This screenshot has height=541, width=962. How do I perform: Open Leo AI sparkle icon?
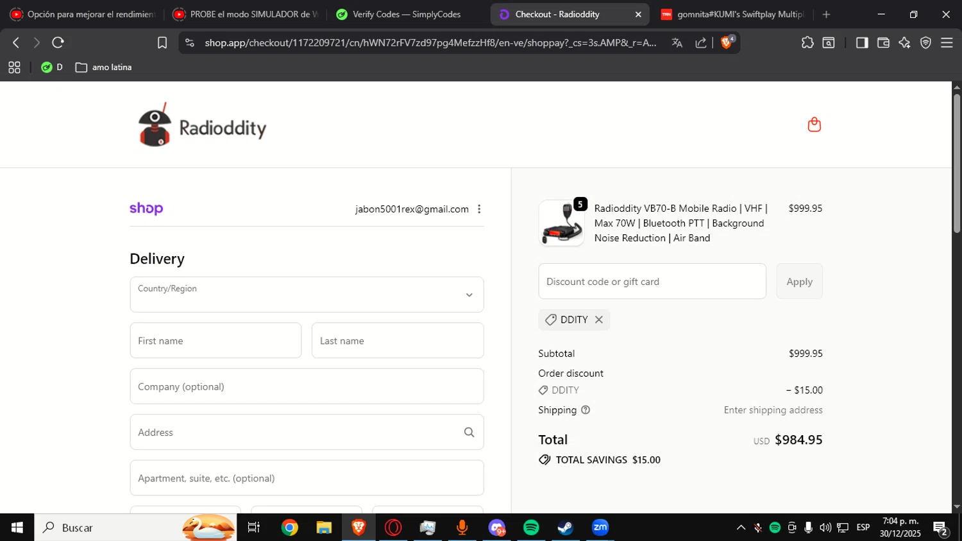(904, 42)
